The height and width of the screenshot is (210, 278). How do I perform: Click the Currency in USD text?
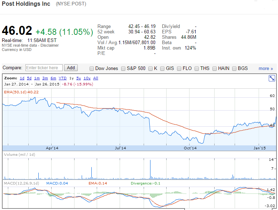pos(17,50)
